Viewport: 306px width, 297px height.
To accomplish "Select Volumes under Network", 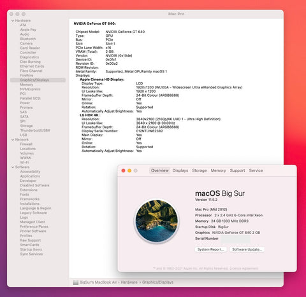I will click(x=27, y=153).
